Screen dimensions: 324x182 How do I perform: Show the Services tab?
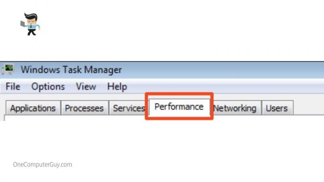[128, 108]
